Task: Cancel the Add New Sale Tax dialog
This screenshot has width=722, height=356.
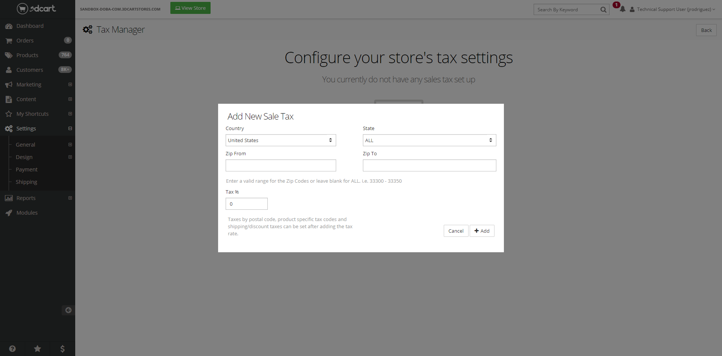Action: point(456,231)
